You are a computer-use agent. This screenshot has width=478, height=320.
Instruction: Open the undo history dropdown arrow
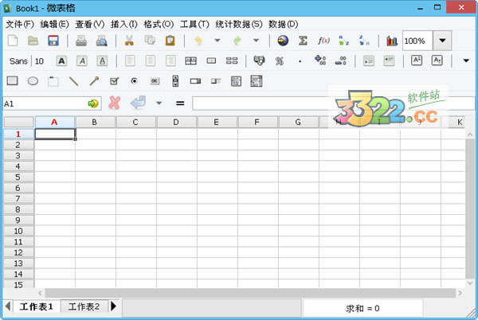coord(217,41)
